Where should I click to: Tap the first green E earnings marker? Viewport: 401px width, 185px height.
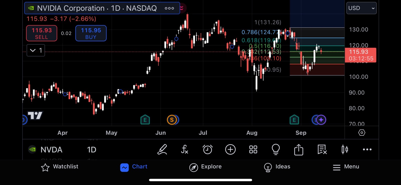point(145,120)
